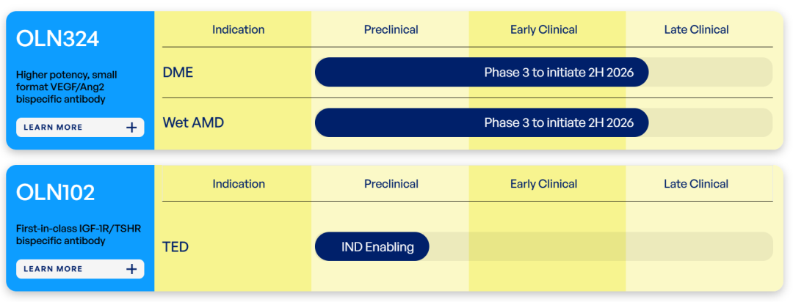Open the OLN324 Learn More button
Viewport: 793px width, 302px height.
point(80,128)
